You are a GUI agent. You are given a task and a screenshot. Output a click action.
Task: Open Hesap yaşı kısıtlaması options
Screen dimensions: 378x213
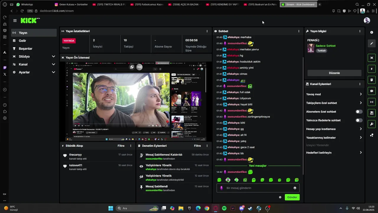[x=334, y=129]
